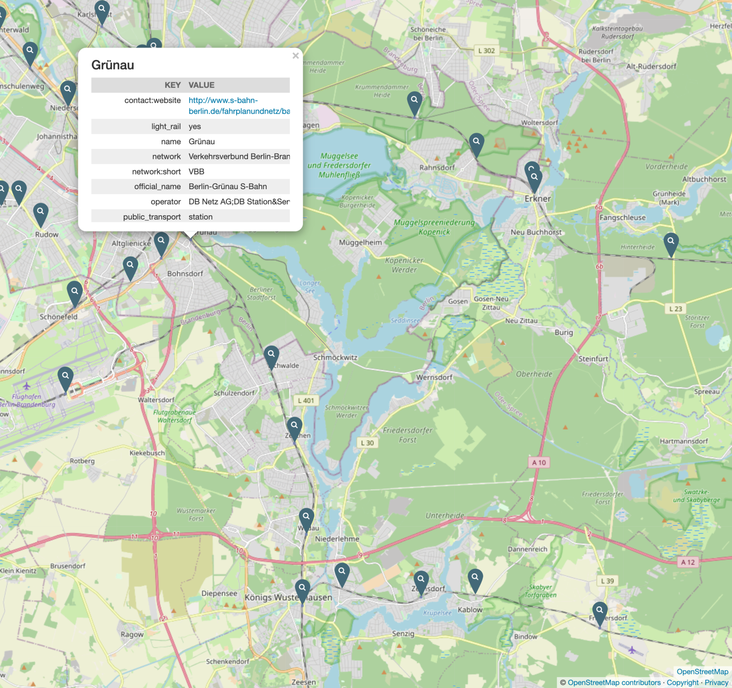This screenshot has width=732, height=688.
Task: Close the Grünau popup
Action: coord(296,55)
